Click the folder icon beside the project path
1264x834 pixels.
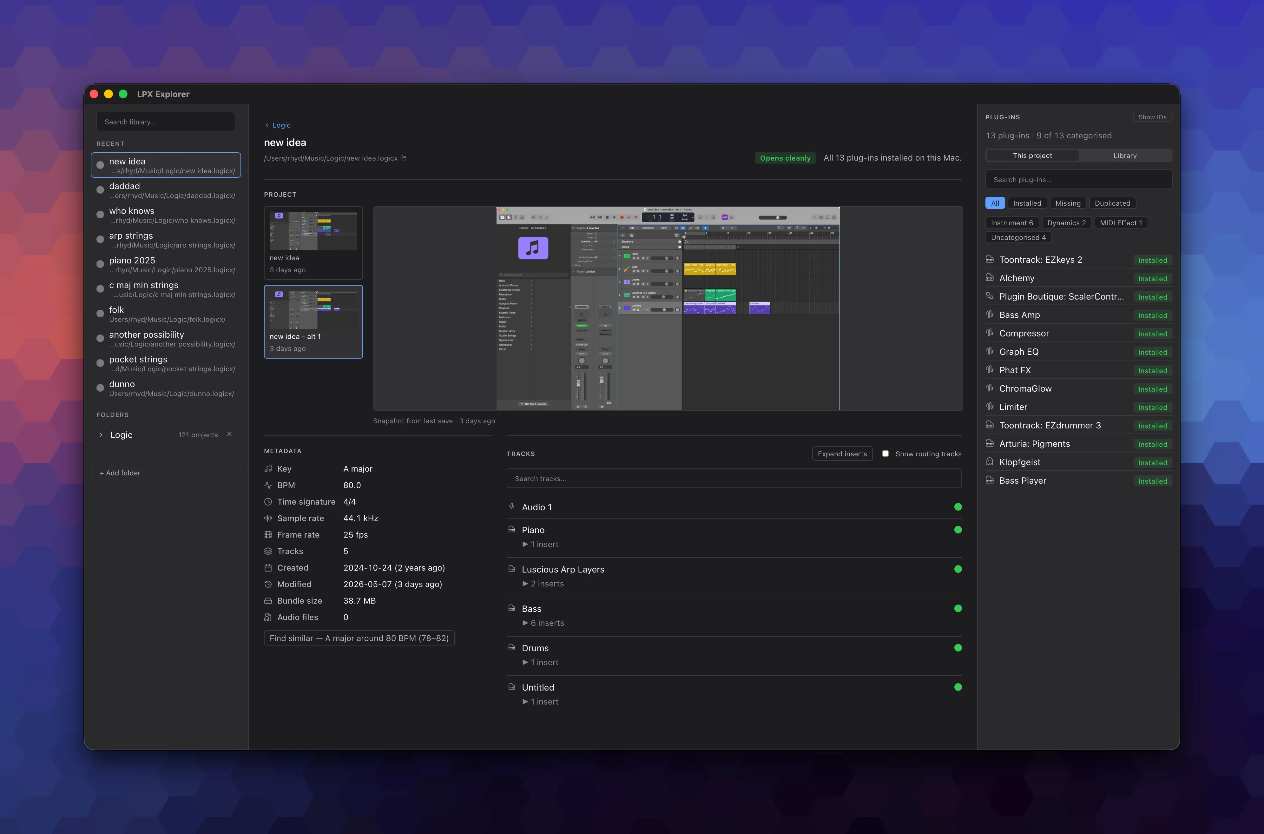coord(404,158)
